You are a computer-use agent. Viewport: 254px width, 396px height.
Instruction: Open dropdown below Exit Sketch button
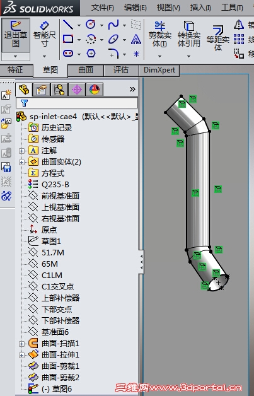coord(16,56)
